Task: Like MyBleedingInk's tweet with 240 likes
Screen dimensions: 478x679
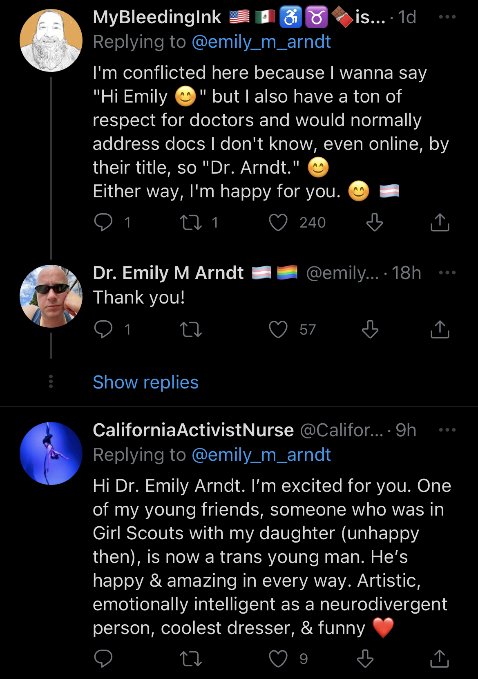Action: pos(278,223)
